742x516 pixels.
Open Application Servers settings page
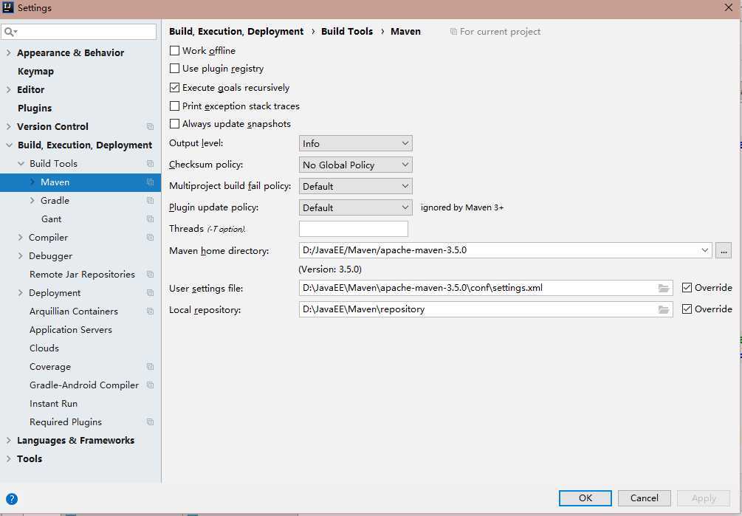[71, 330]
